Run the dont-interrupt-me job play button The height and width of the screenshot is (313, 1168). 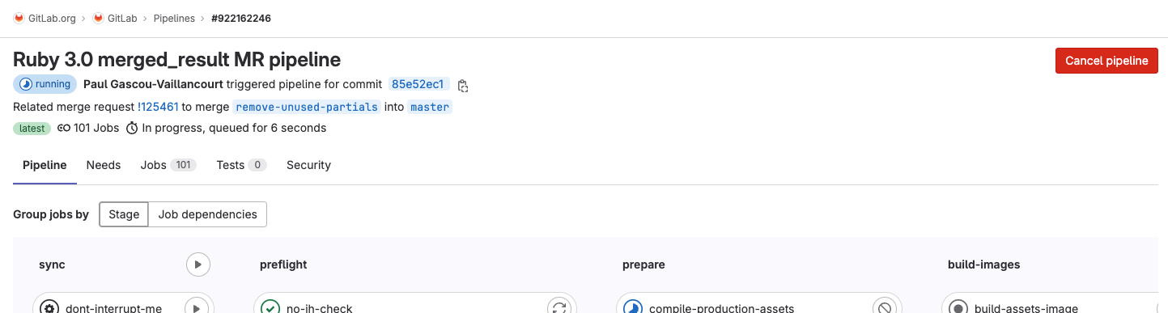[x=197, y=307]
